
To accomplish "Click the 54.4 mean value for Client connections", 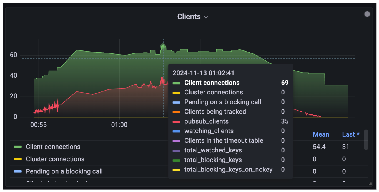I will point(319,147).
